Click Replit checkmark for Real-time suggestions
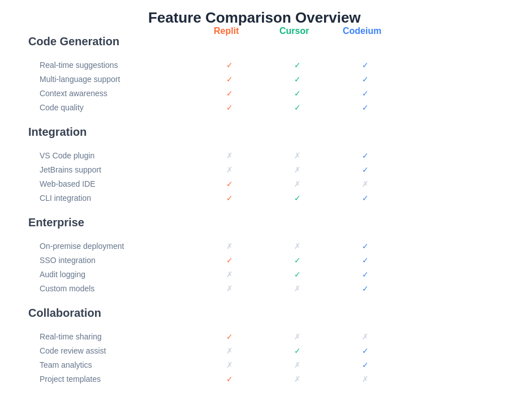 tap(230, 65)
